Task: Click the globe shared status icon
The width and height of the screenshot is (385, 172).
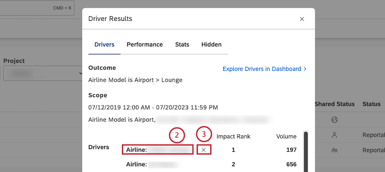Action: (334, 120)
